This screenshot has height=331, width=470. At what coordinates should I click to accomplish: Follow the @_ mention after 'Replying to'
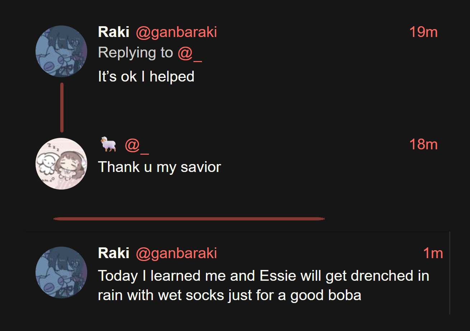pyautogui.click(x=190, y=53)
